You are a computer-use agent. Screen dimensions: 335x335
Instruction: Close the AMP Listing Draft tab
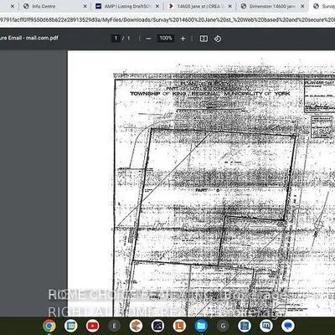click(x=157, y=6)
